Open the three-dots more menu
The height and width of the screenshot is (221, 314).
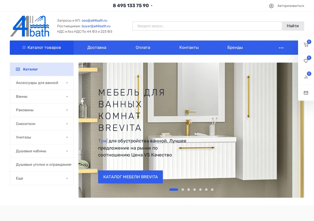281,48
